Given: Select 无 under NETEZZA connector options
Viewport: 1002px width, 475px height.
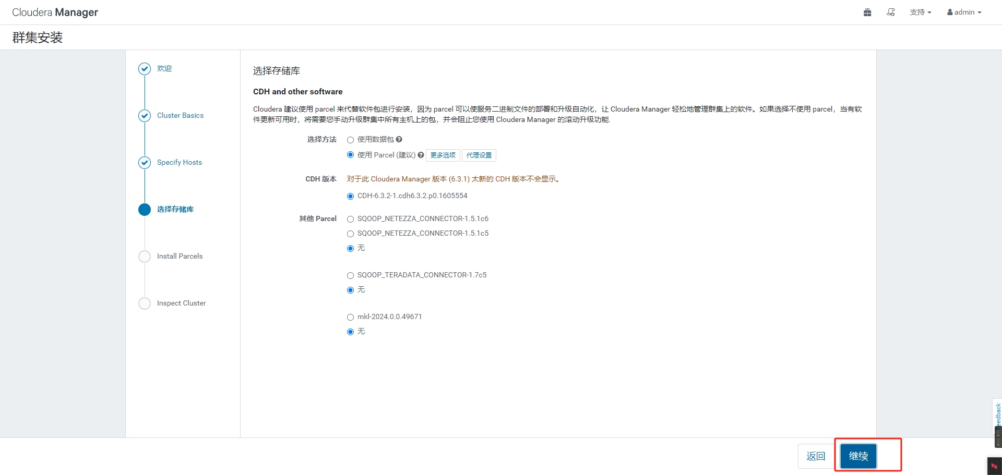Looking at the screenshot, I should coord(351,248).
